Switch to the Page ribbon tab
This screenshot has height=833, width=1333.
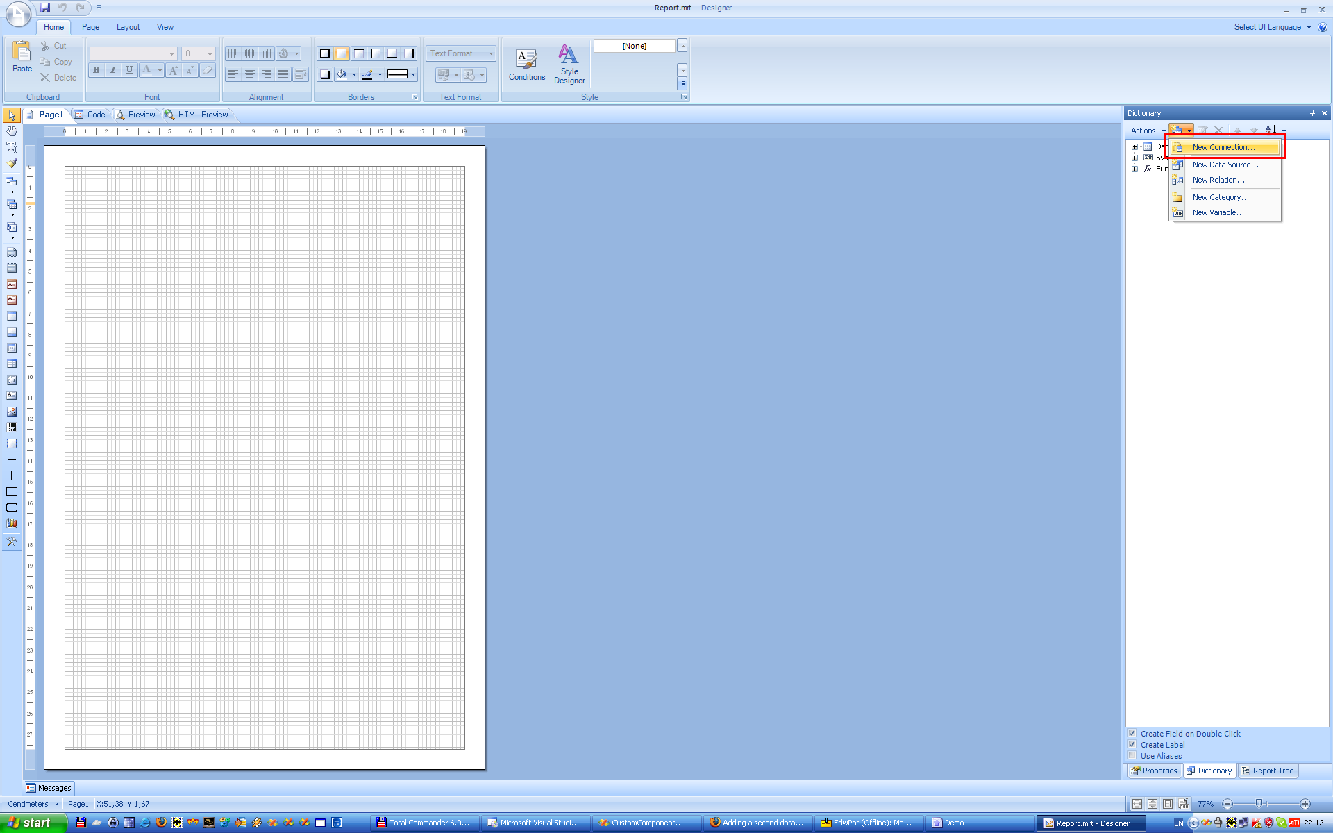90,27
